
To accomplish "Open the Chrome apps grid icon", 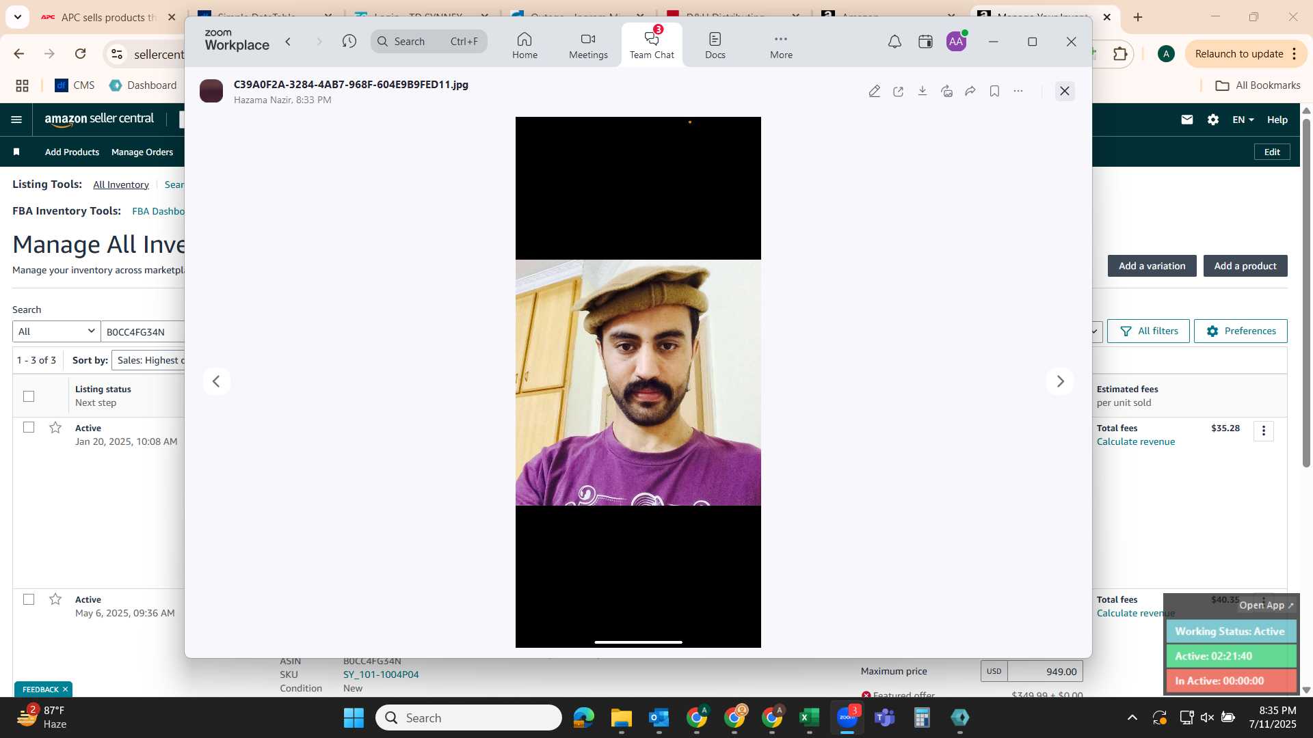I will (x=22, y=85).
